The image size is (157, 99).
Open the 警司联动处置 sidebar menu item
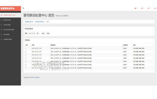click(10, 20)
